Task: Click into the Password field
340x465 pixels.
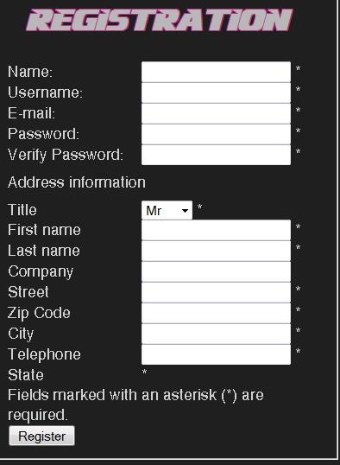Action: [217, 134]
